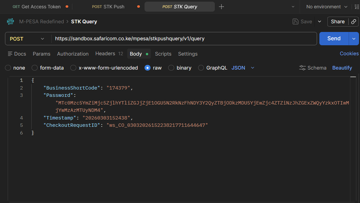Viewport: 360px width, 203px height.
Task: Click the "Timestamp" key on line 4
Action: [x=60, y=118]
